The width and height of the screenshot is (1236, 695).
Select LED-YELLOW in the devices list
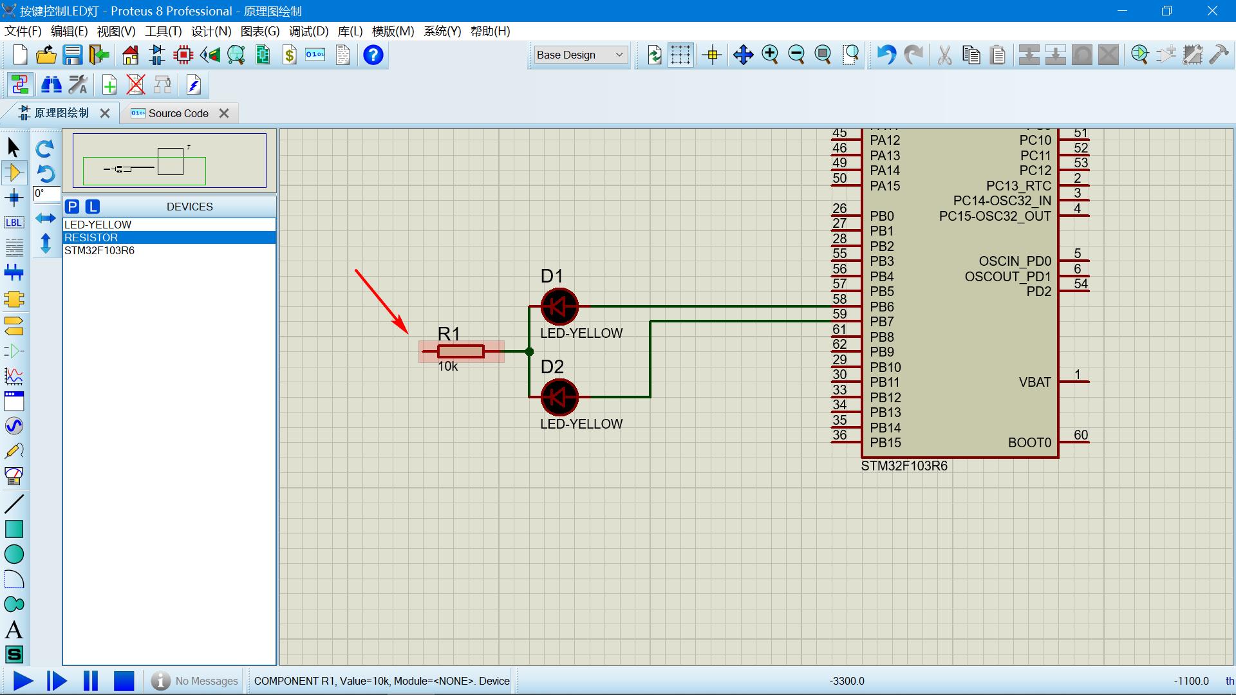pyautogui.click(x=167, y=224)
